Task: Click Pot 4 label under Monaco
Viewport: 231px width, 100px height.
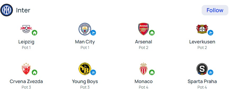Action: tap(144, 87)
